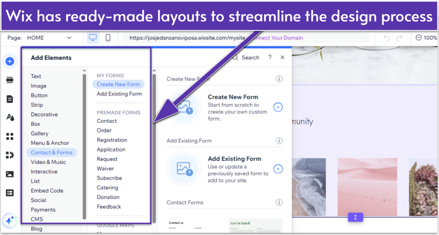
Task: Switch to desktop view icon
Action: 92,38
